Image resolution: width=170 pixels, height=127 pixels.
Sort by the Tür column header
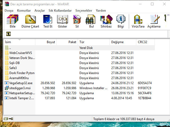(94, 42)
